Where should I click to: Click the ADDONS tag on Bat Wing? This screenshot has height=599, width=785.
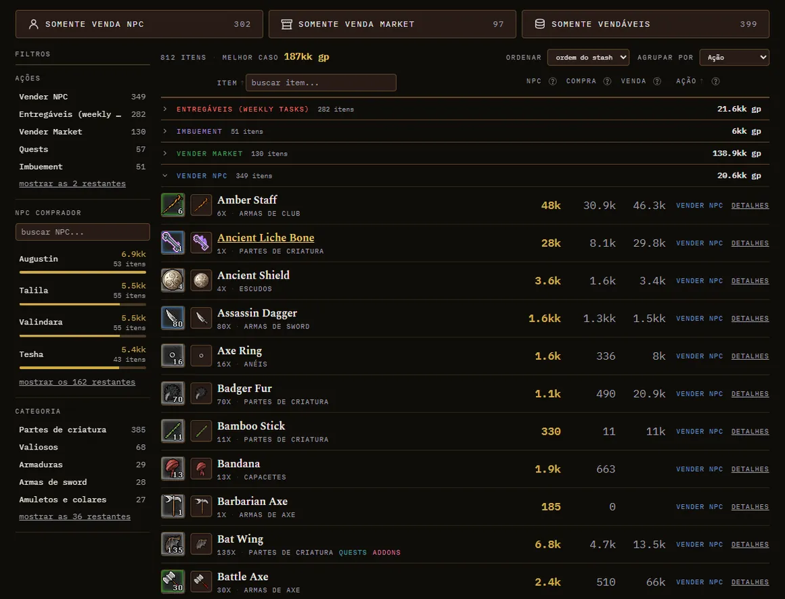pos(386,552)
